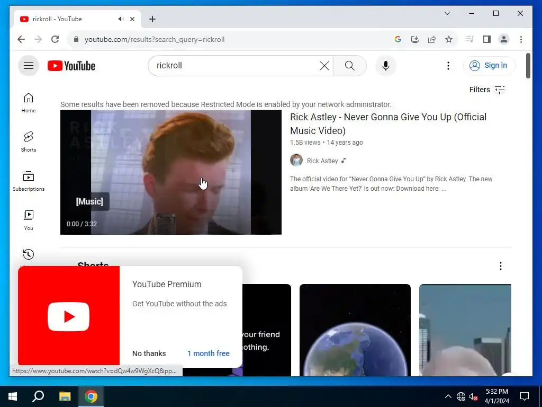Open Chrome media controls icon
This screenshot has width=542, height=407.
coord(469,39)
